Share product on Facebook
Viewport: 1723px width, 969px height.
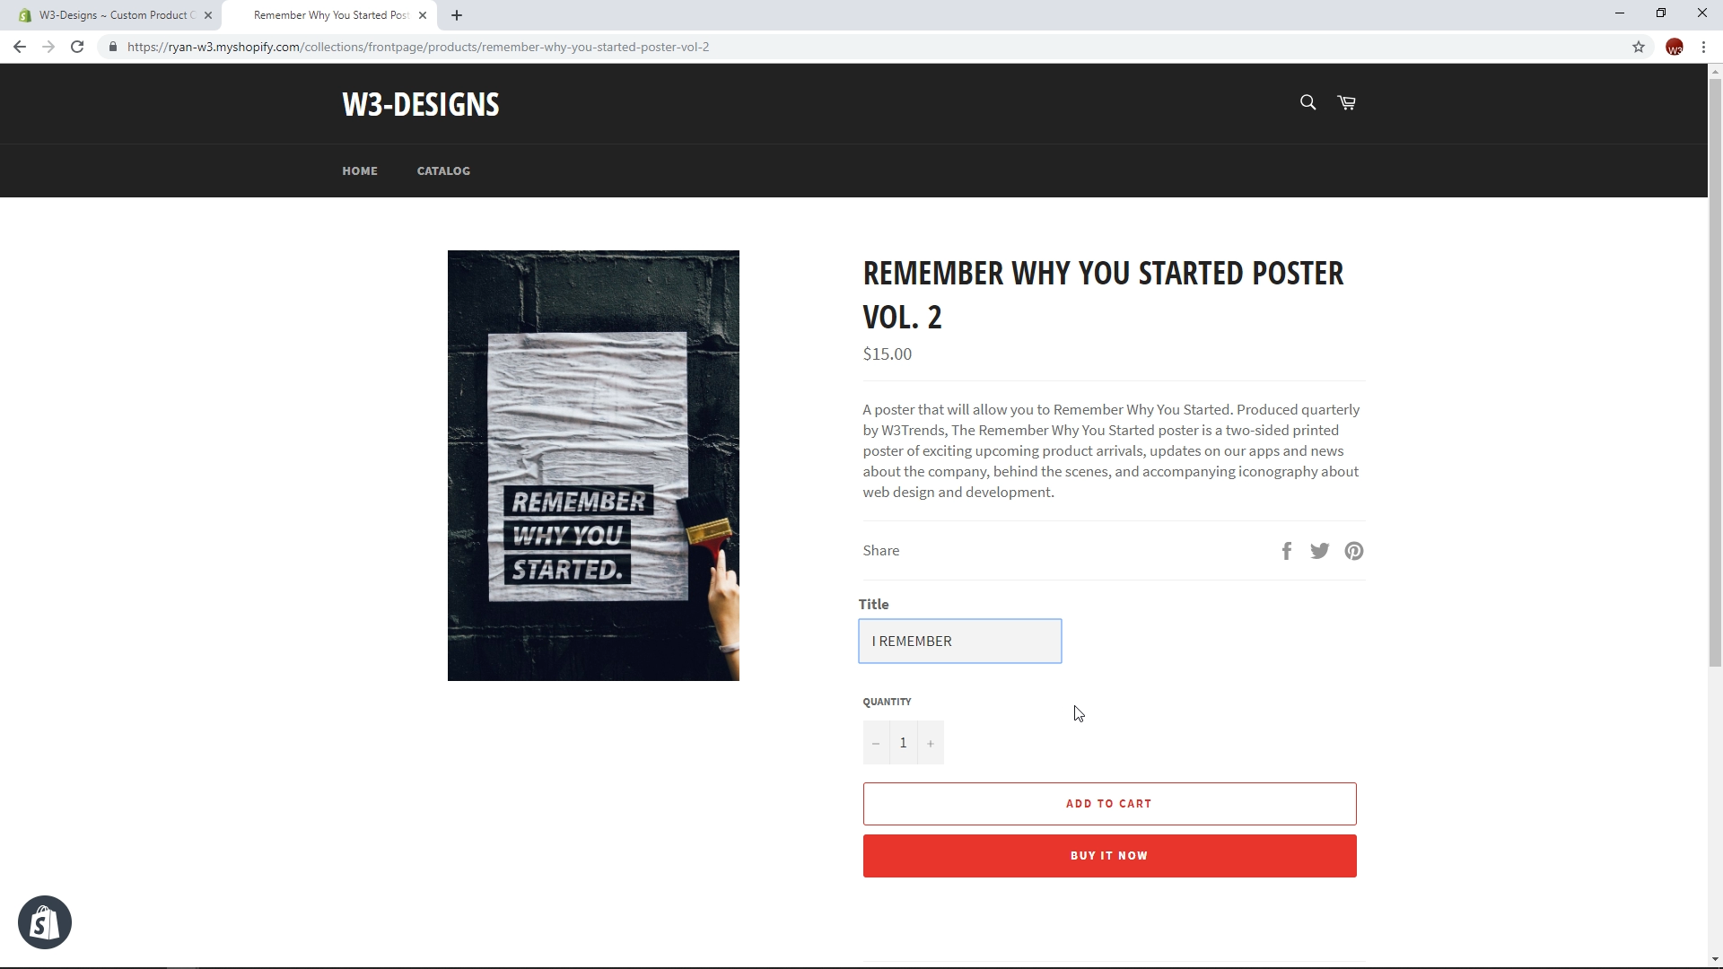1287,551
